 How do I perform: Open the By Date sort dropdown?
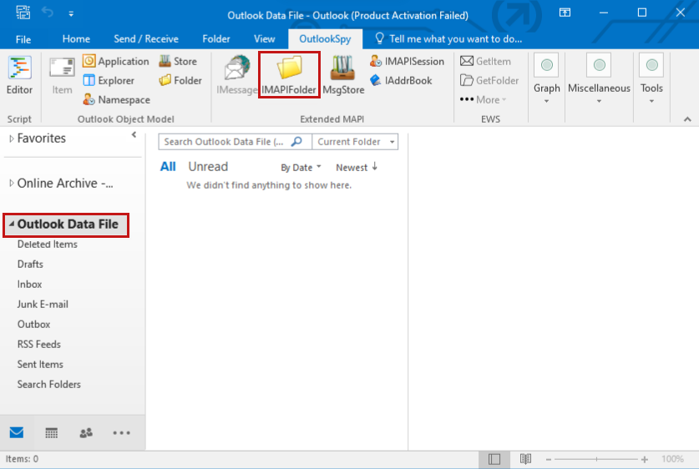(x=301, y=168)
